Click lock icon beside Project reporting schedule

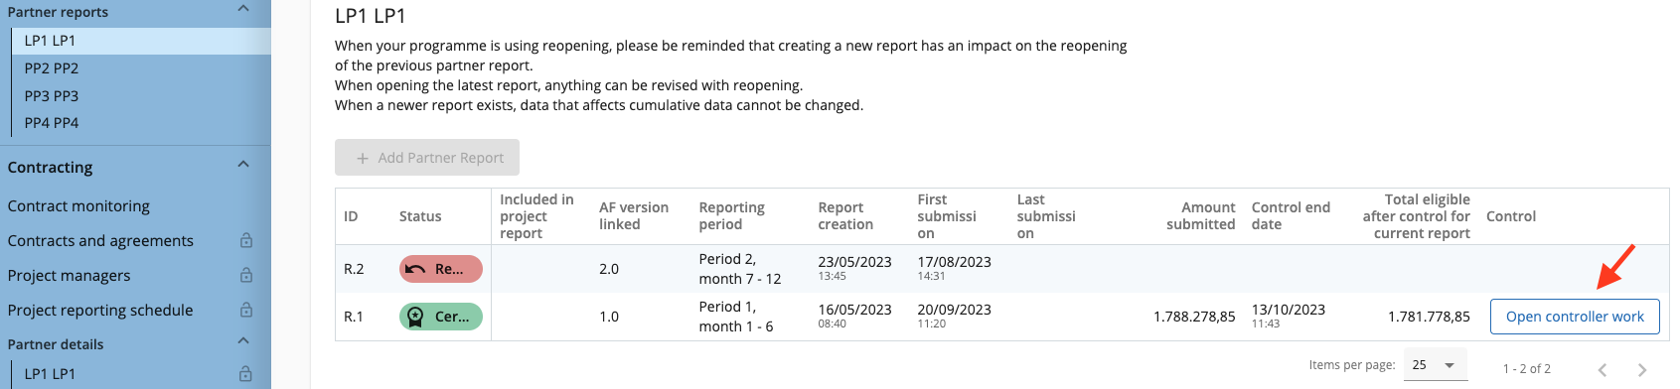[x=246, y=310]
